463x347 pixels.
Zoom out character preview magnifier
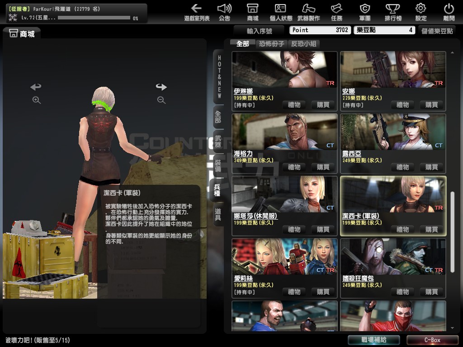(161, 100)
